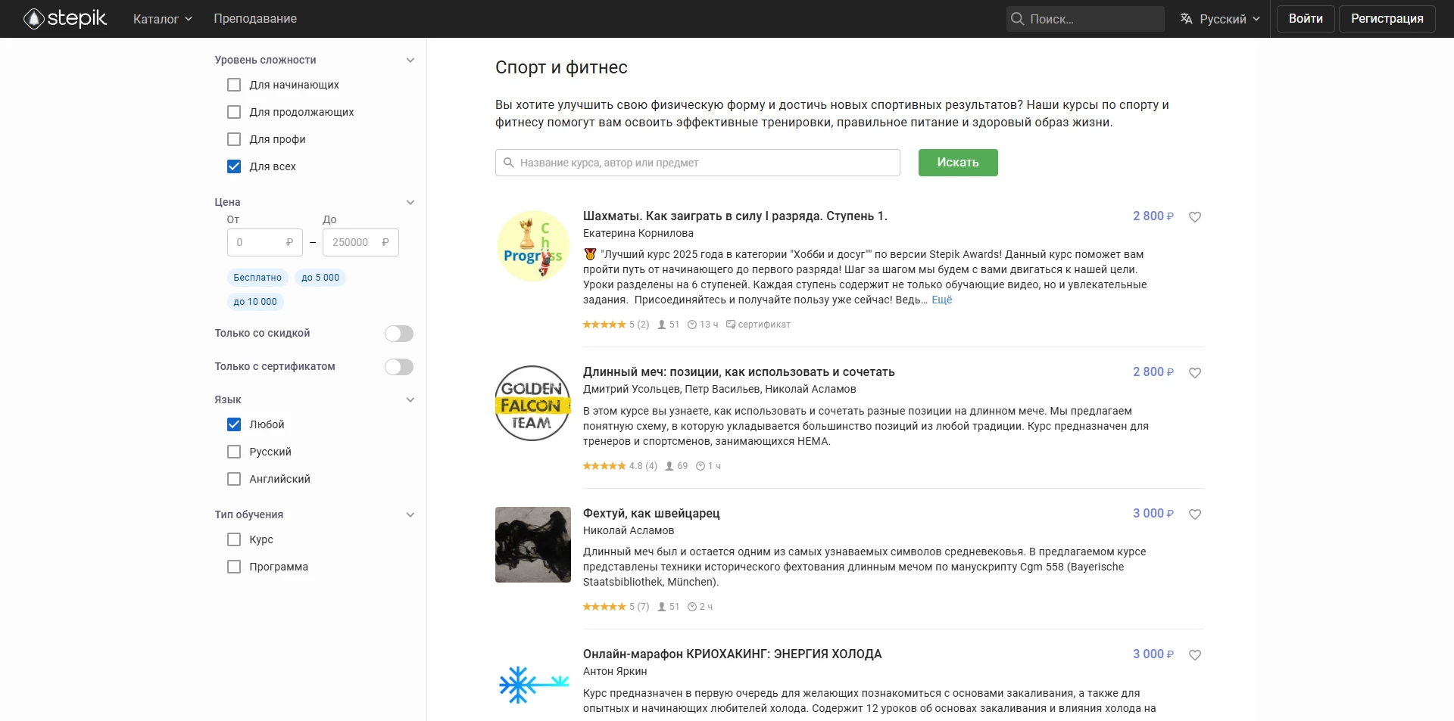Click the language translate icon in header

tap(1186, 19)
